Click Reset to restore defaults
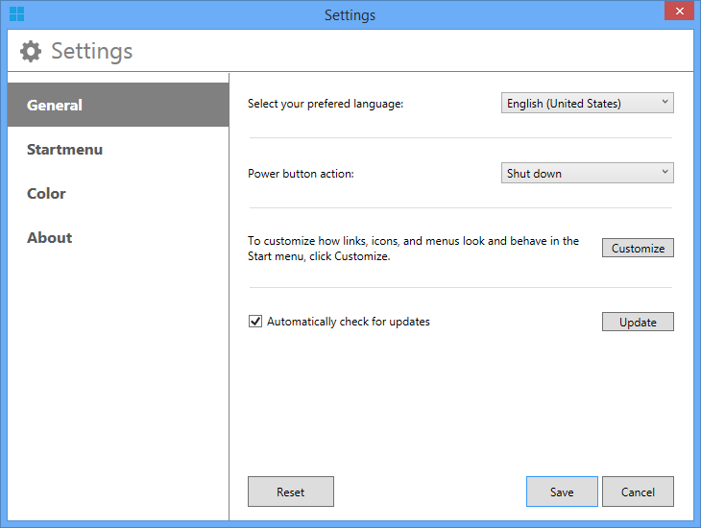The image size is (701, 528). tap(290, 492)
